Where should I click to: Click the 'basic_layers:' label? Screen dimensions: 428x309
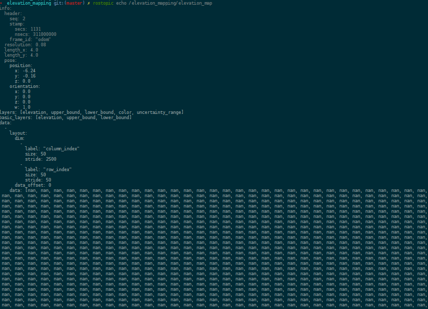(x=17, y=118)
